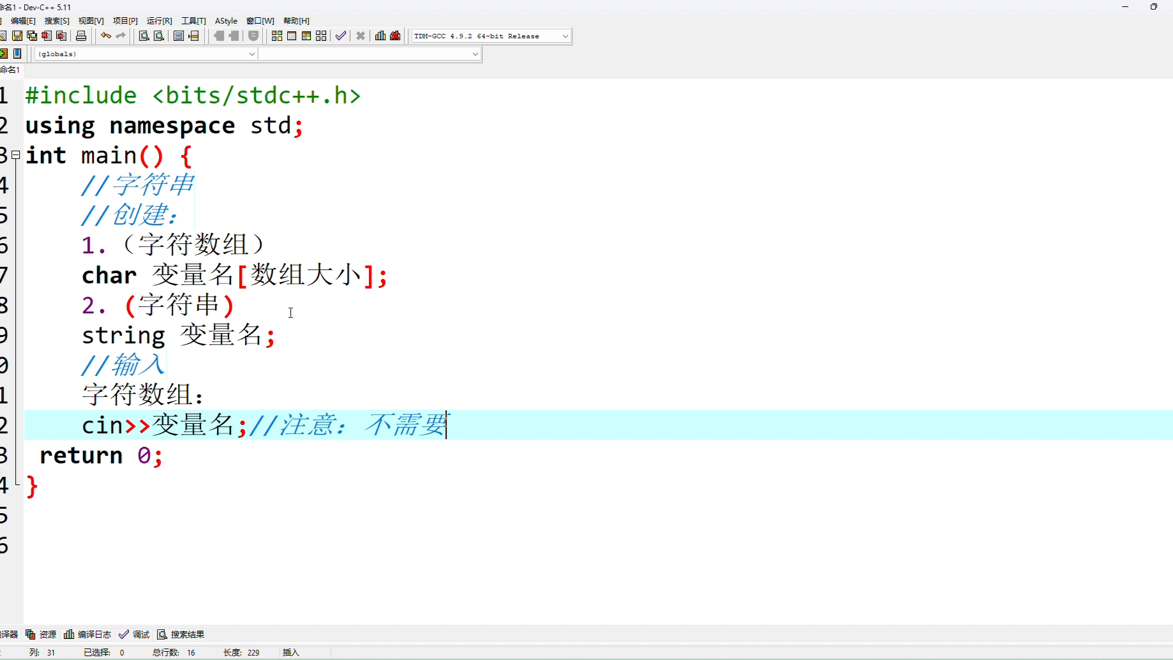The width and height of the screenshot is (1173, 660).
Task: Switch to the 搜索结果 bottom tab
Action: click(181, 634)
